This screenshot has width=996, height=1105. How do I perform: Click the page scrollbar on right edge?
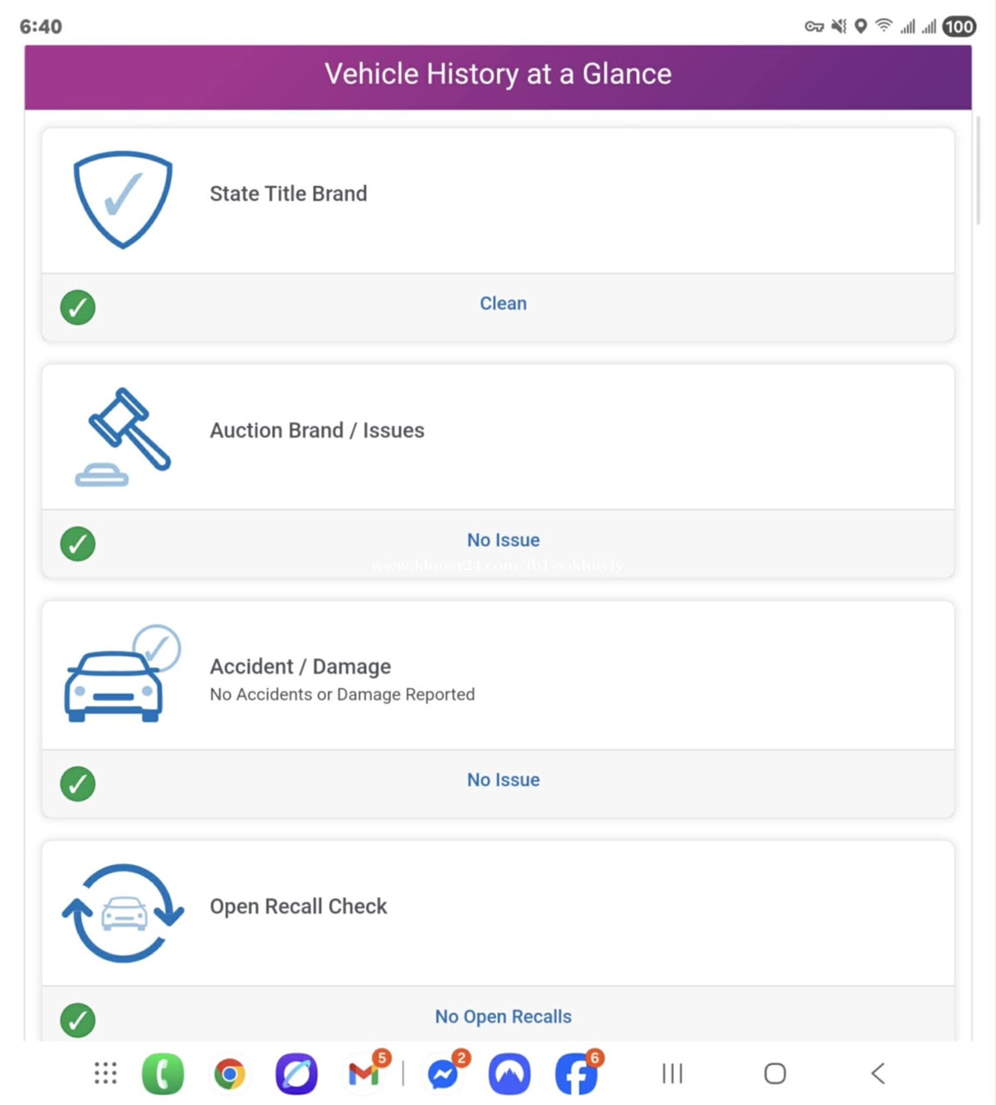coord(978,170)
